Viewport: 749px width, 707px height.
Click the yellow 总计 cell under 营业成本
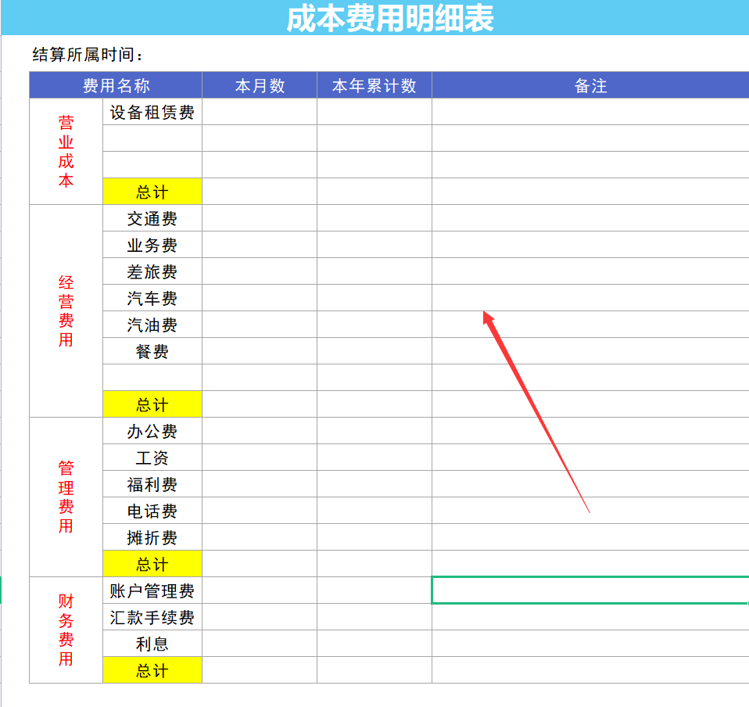(152, 191)
